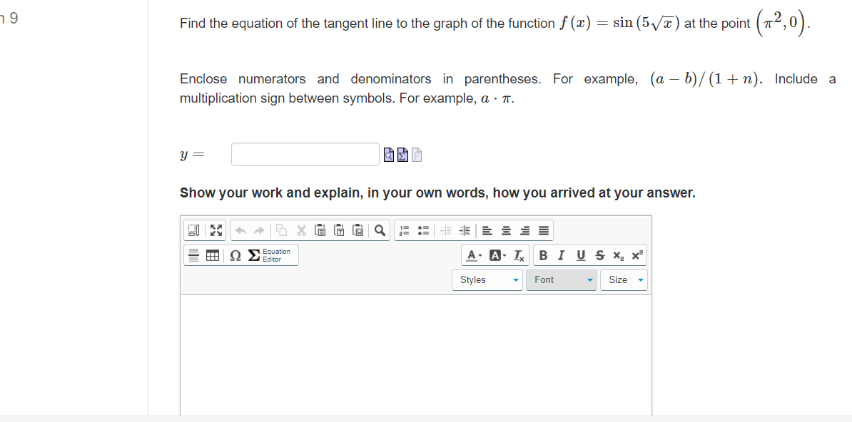
Task: Insert a horizontal line
Action: pyautogui.click(x=193, y=254)
